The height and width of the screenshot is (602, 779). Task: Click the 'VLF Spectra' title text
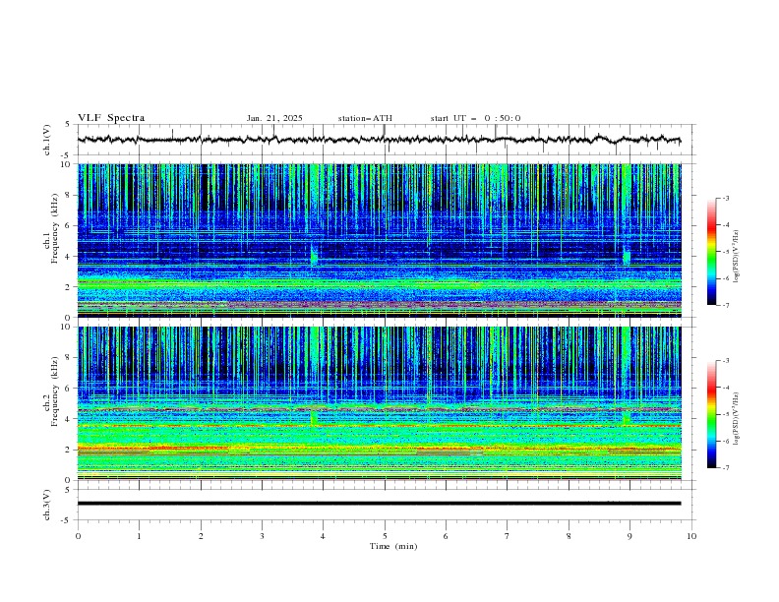[x=111, y=118]
